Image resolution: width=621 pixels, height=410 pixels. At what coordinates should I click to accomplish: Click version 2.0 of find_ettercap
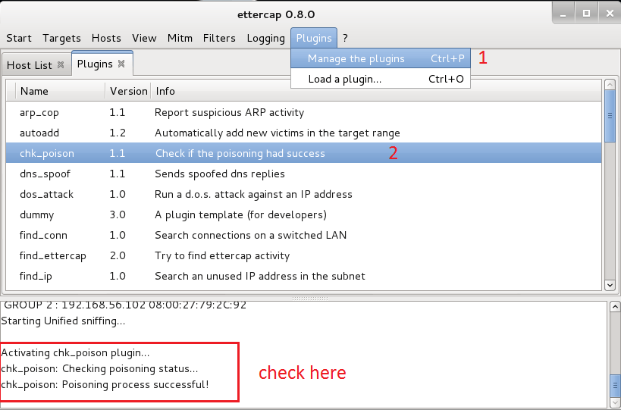(118, 255)
